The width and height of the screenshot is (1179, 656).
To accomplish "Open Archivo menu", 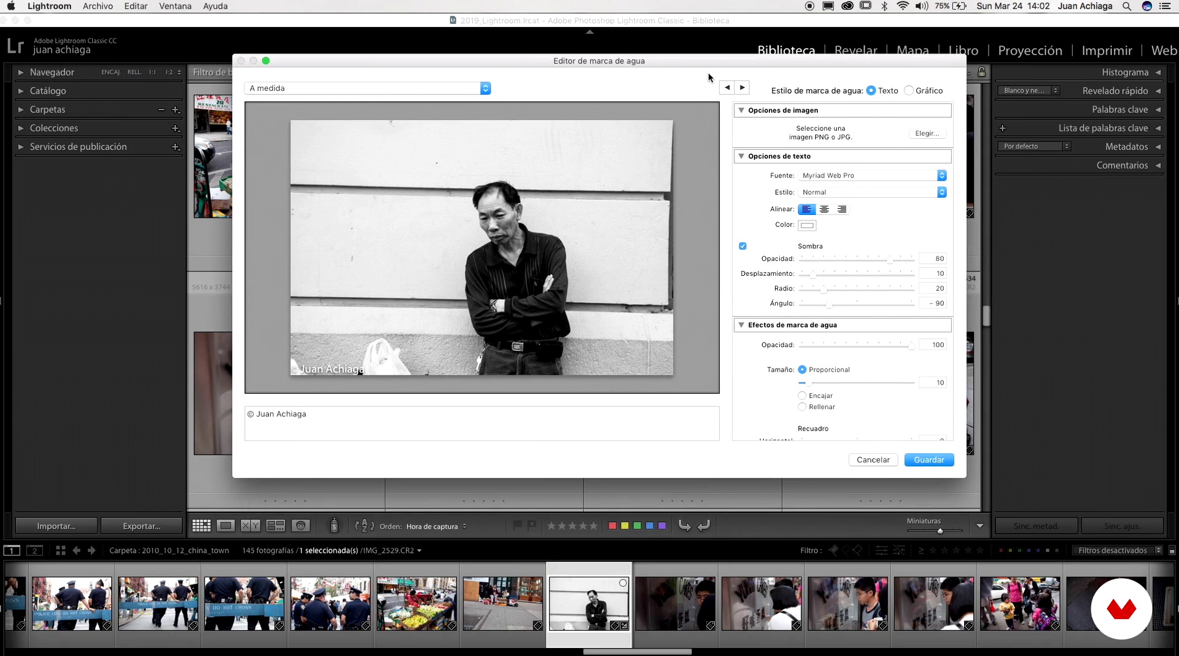I will point(98,6).
